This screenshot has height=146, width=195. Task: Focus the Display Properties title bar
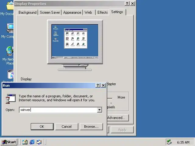pos(69,4)
